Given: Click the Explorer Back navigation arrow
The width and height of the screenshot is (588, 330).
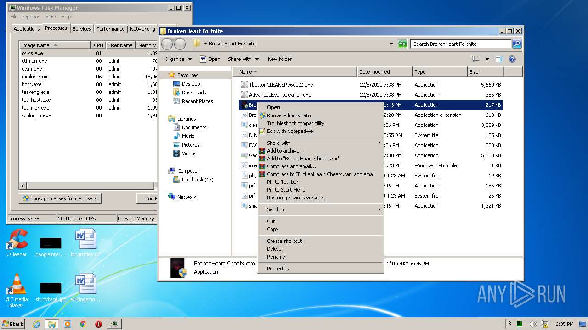Looking at the screenshot, I should point(167,44).
